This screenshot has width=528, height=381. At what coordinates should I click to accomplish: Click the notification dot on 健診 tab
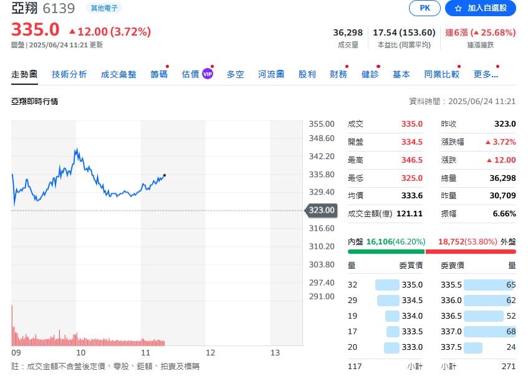click(378, 66)
